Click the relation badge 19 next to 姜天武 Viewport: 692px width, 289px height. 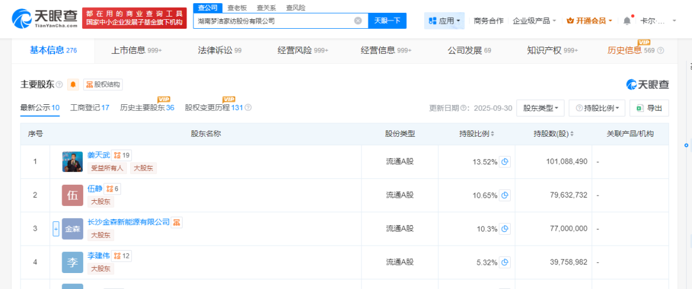coord(121,155)
